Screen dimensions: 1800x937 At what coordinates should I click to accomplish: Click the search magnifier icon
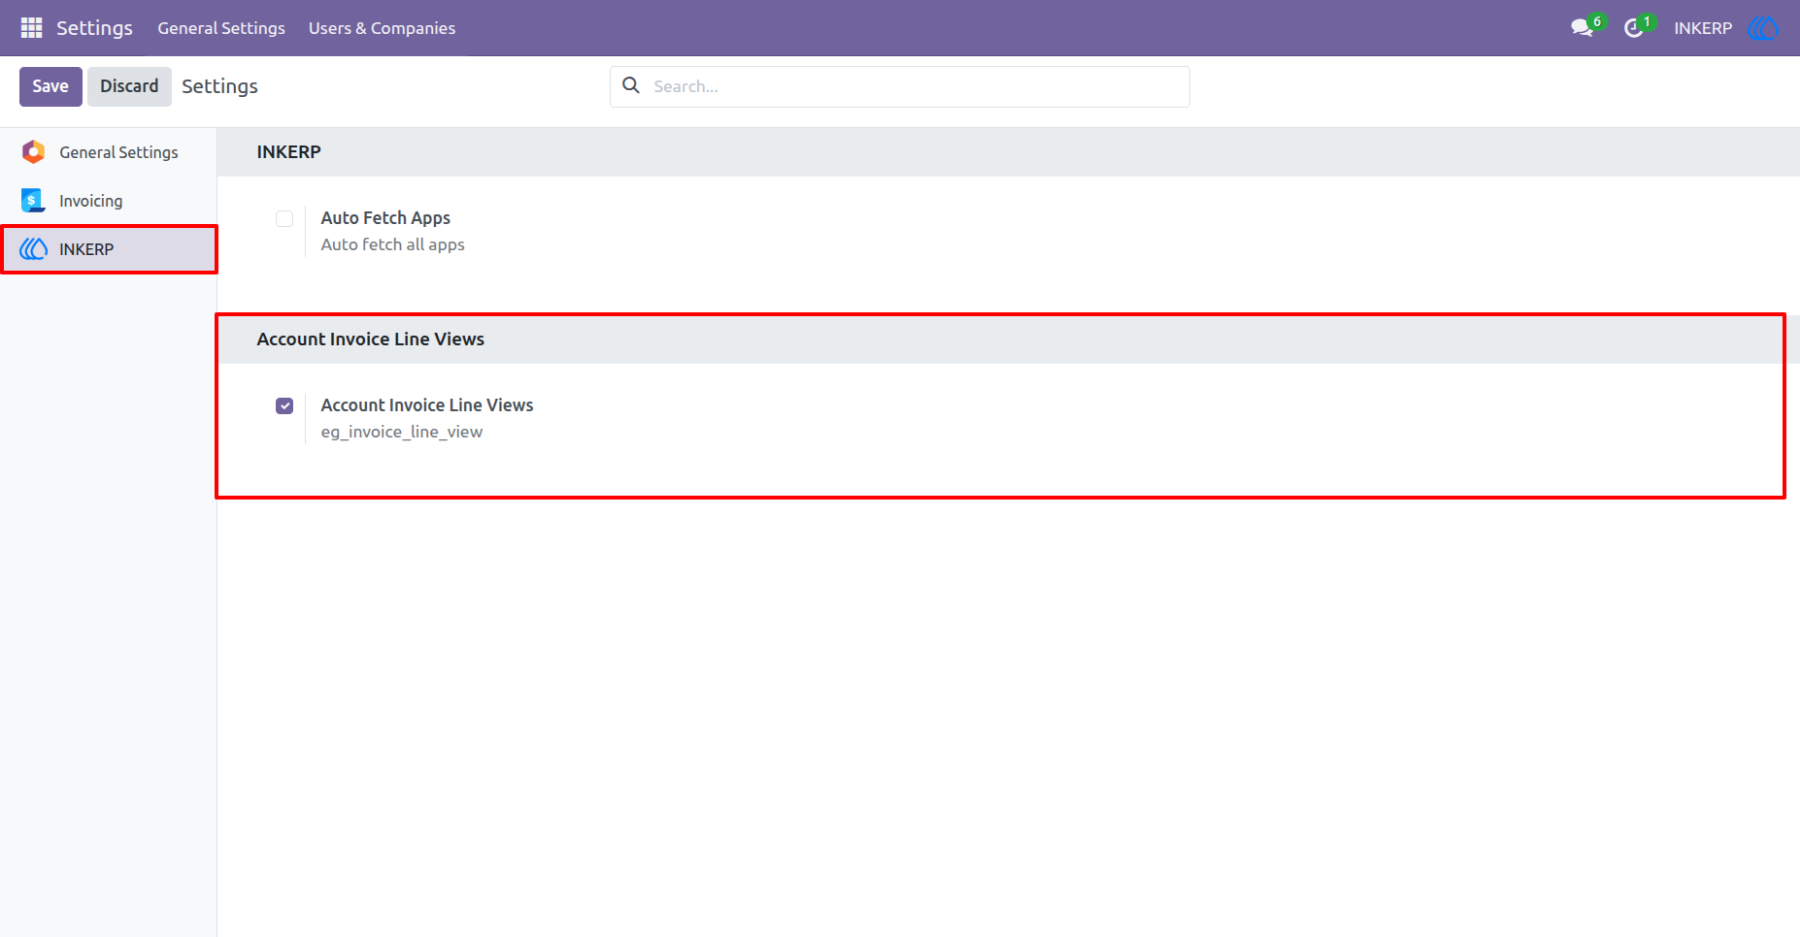coord(631,85)
